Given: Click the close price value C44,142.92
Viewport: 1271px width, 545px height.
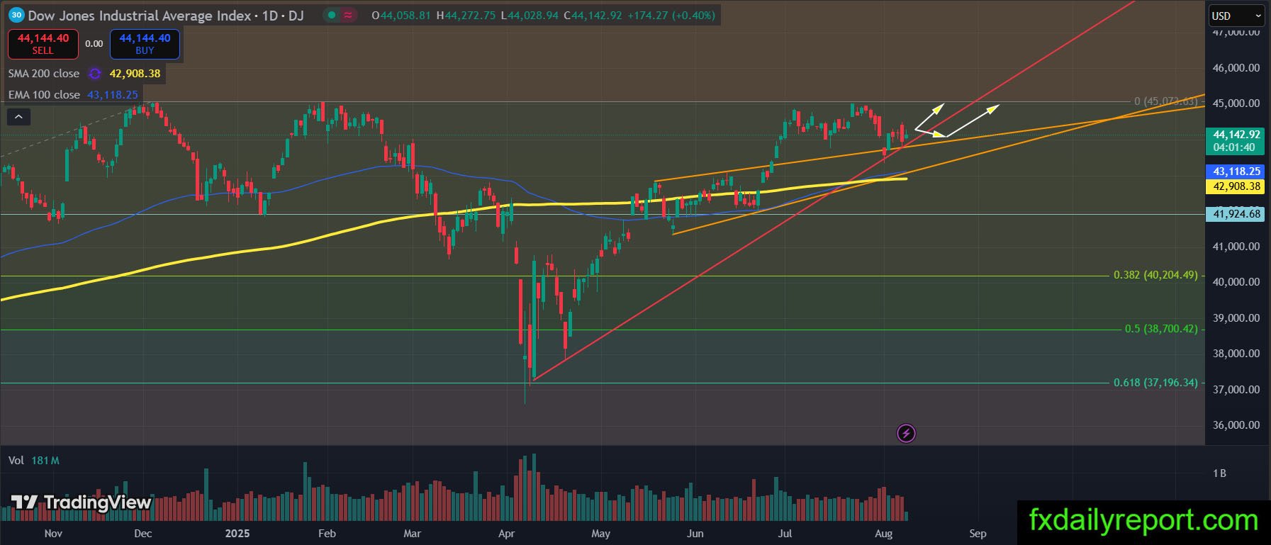Looking at the screenshot, I should click(593, 15).
